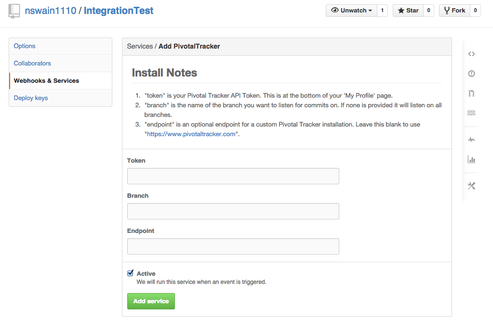Select Collaborators in the settings menu

61,64
